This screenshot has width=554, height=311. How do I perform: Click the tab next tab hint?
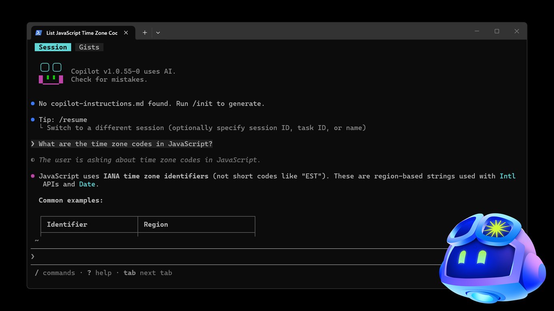[x=148, y=273]
